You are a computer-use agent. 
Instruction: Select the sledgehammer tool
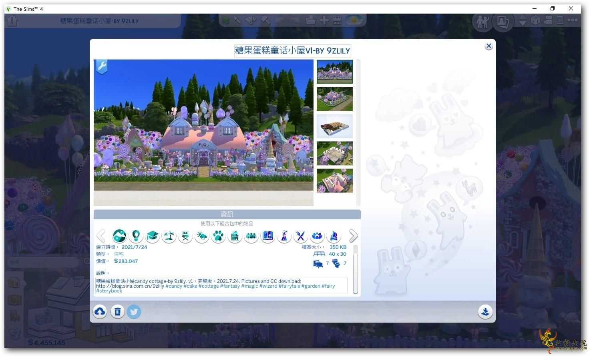tap(265, 20)
